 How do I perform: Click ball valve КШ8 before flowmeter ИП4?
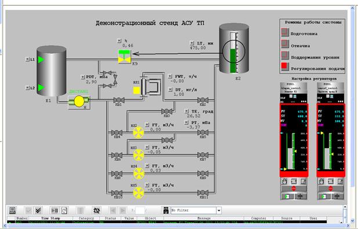117,173
